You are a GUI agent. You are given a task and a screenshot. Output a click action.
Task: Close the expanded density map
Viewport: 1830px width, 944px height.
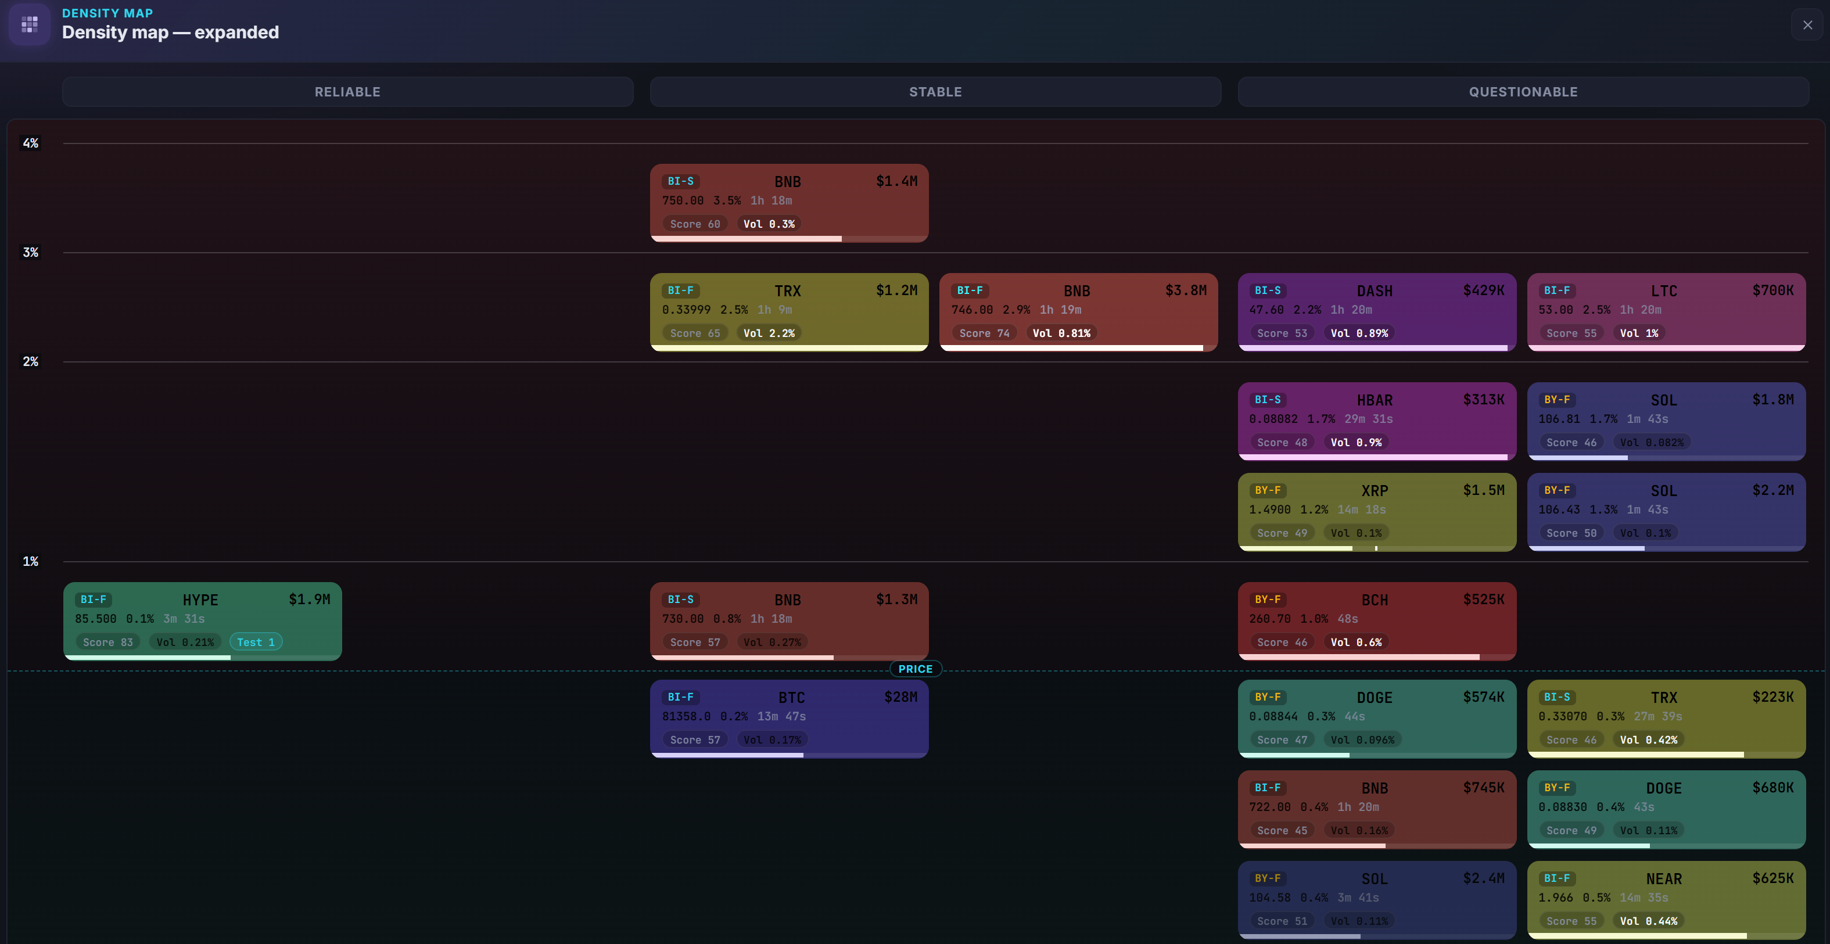(1807, 25)
